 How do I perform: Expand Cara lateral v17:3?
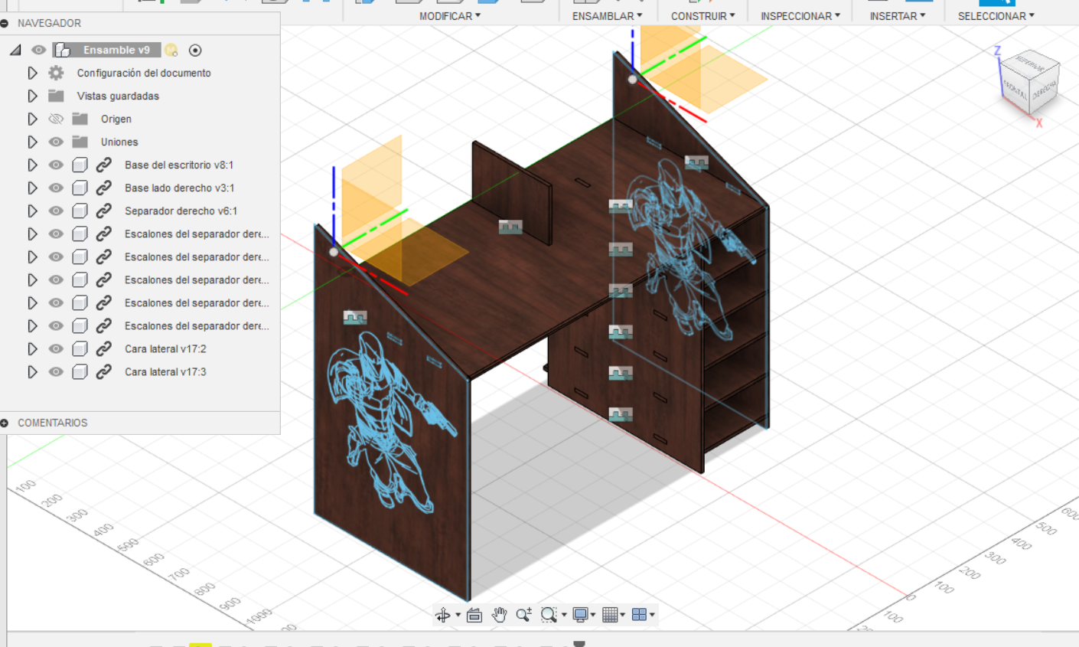32,371
